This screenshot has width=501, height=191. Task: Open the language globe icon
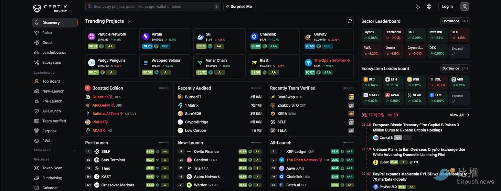[429, 7]
